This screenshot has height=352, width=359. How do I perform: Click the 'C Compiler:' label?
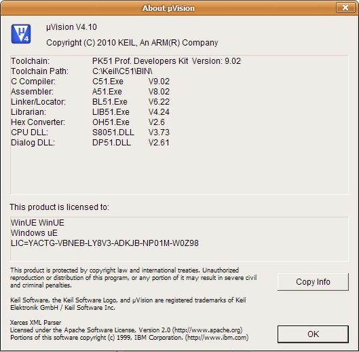tap(33, 82)
